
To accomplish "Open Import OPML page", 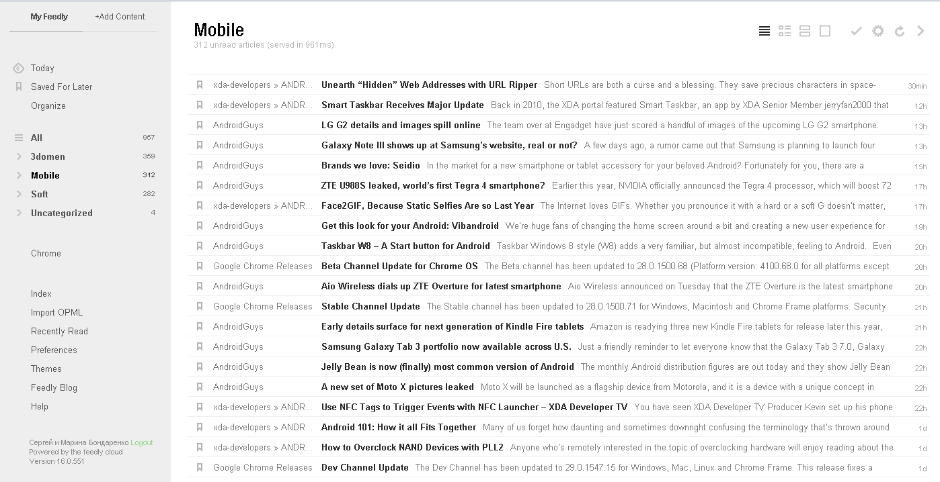I will pos(56,313).
